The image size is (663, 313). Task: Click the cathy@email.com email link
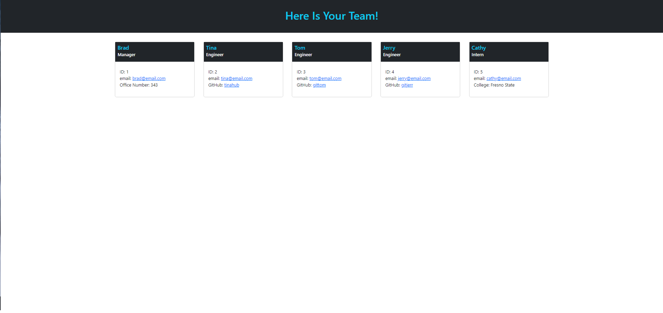click(x=504, y=78)
